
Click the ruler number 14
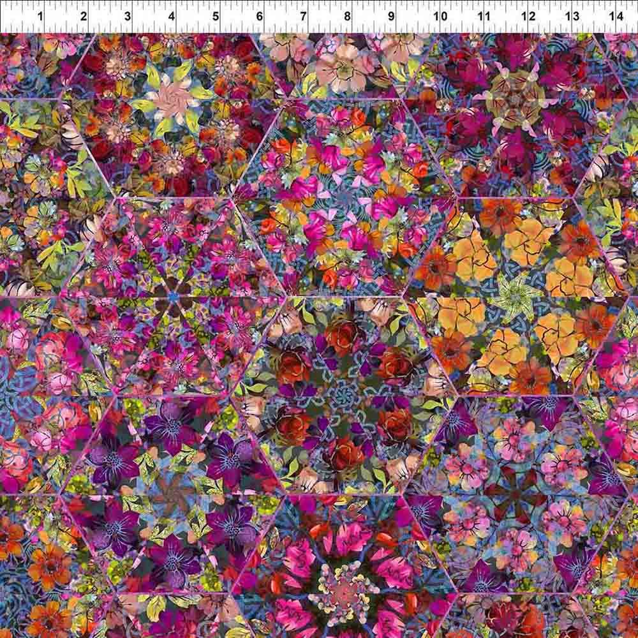[x=616, y=17]
